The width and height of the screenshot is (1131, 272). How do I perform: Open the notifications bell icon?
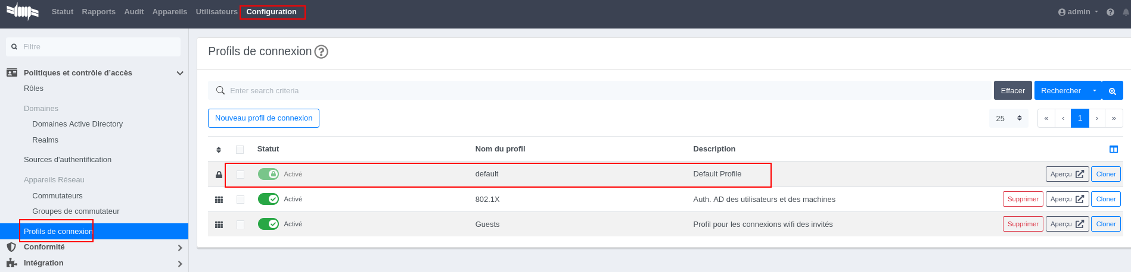click(x=1126, y=12)
